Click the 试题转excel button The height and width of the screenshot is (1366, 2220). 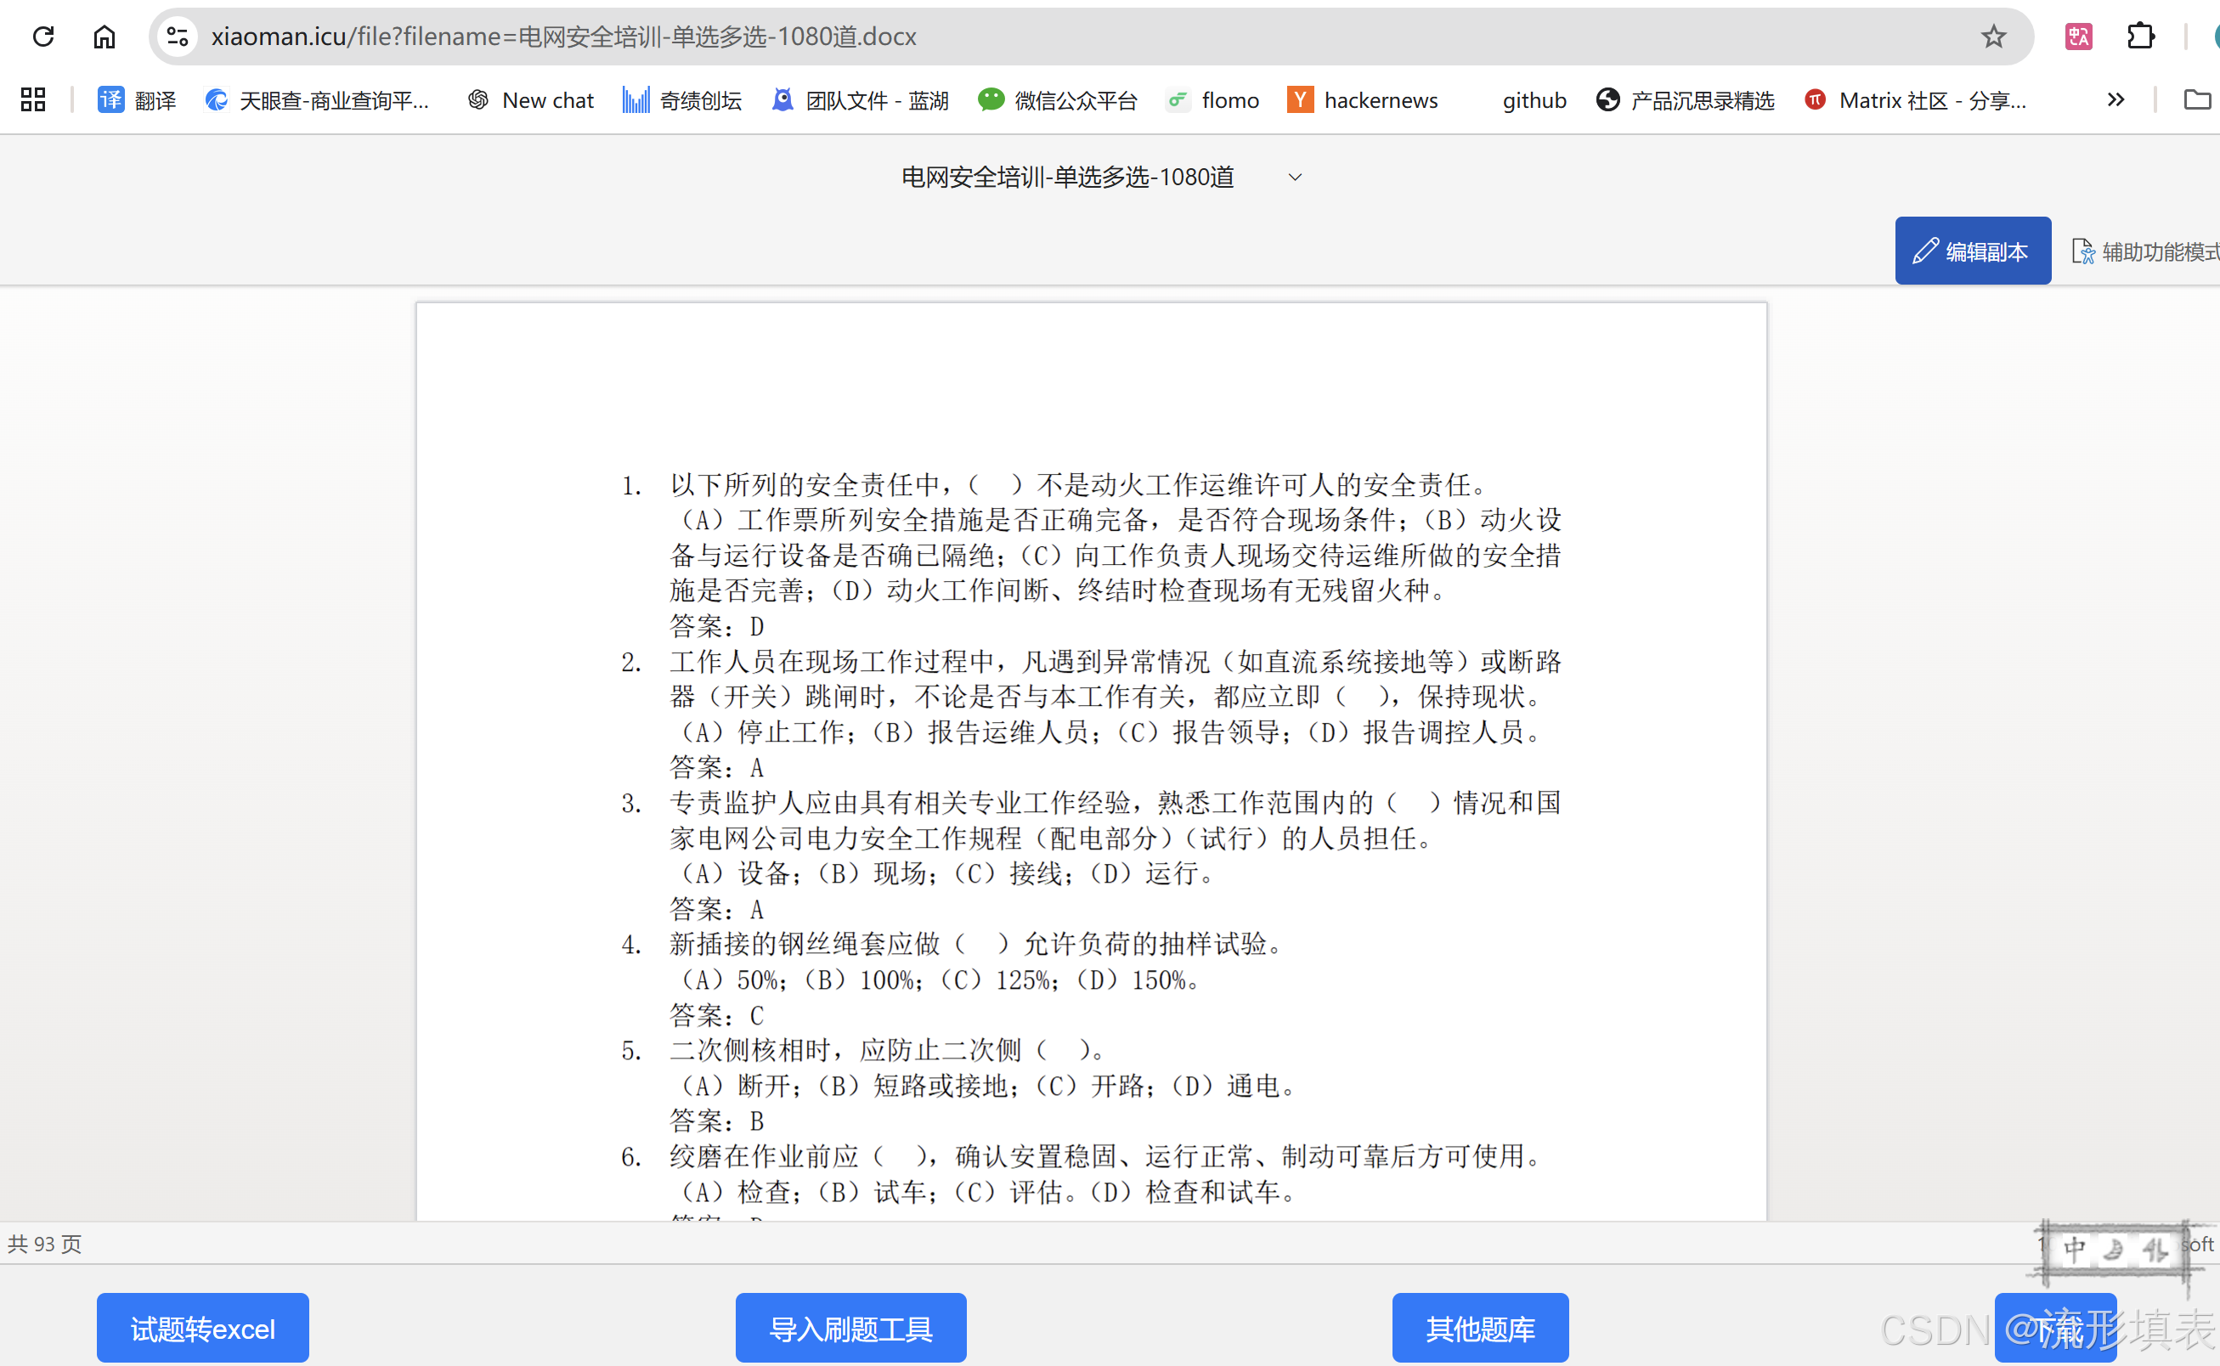pyautogui.click(x=202, y=1328)
